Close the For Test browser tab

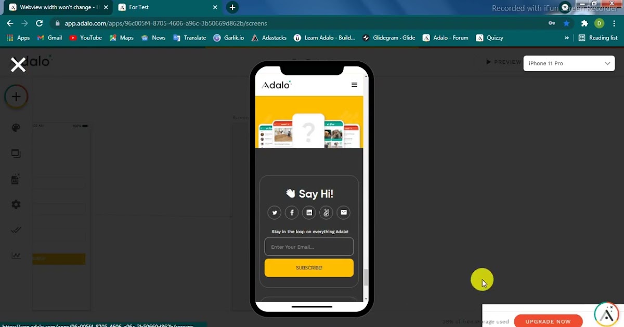point(215,7)
